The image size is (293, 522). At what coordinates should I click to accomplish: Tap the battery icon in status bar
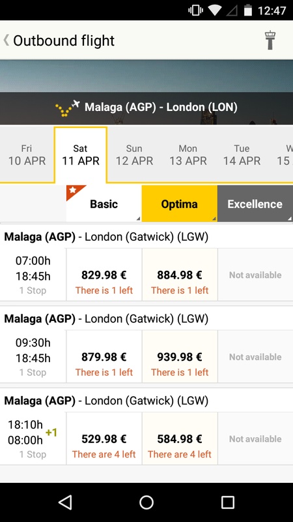coord(248,10)
